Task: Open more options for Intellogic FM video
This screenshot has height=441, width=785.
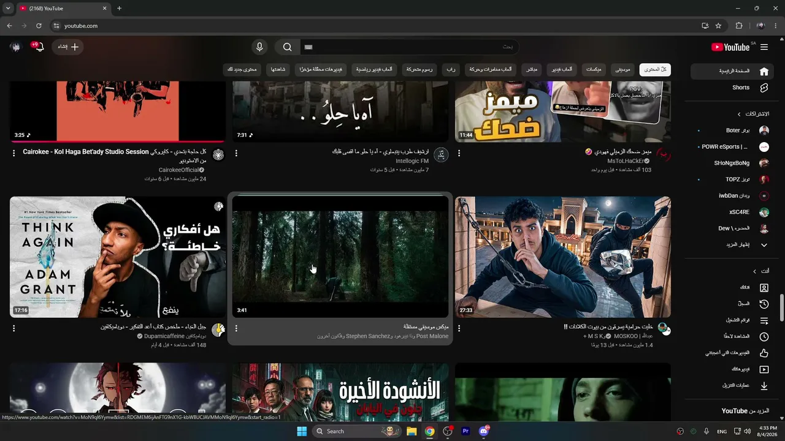Action: pyautogui.click(x=236, y=153)
